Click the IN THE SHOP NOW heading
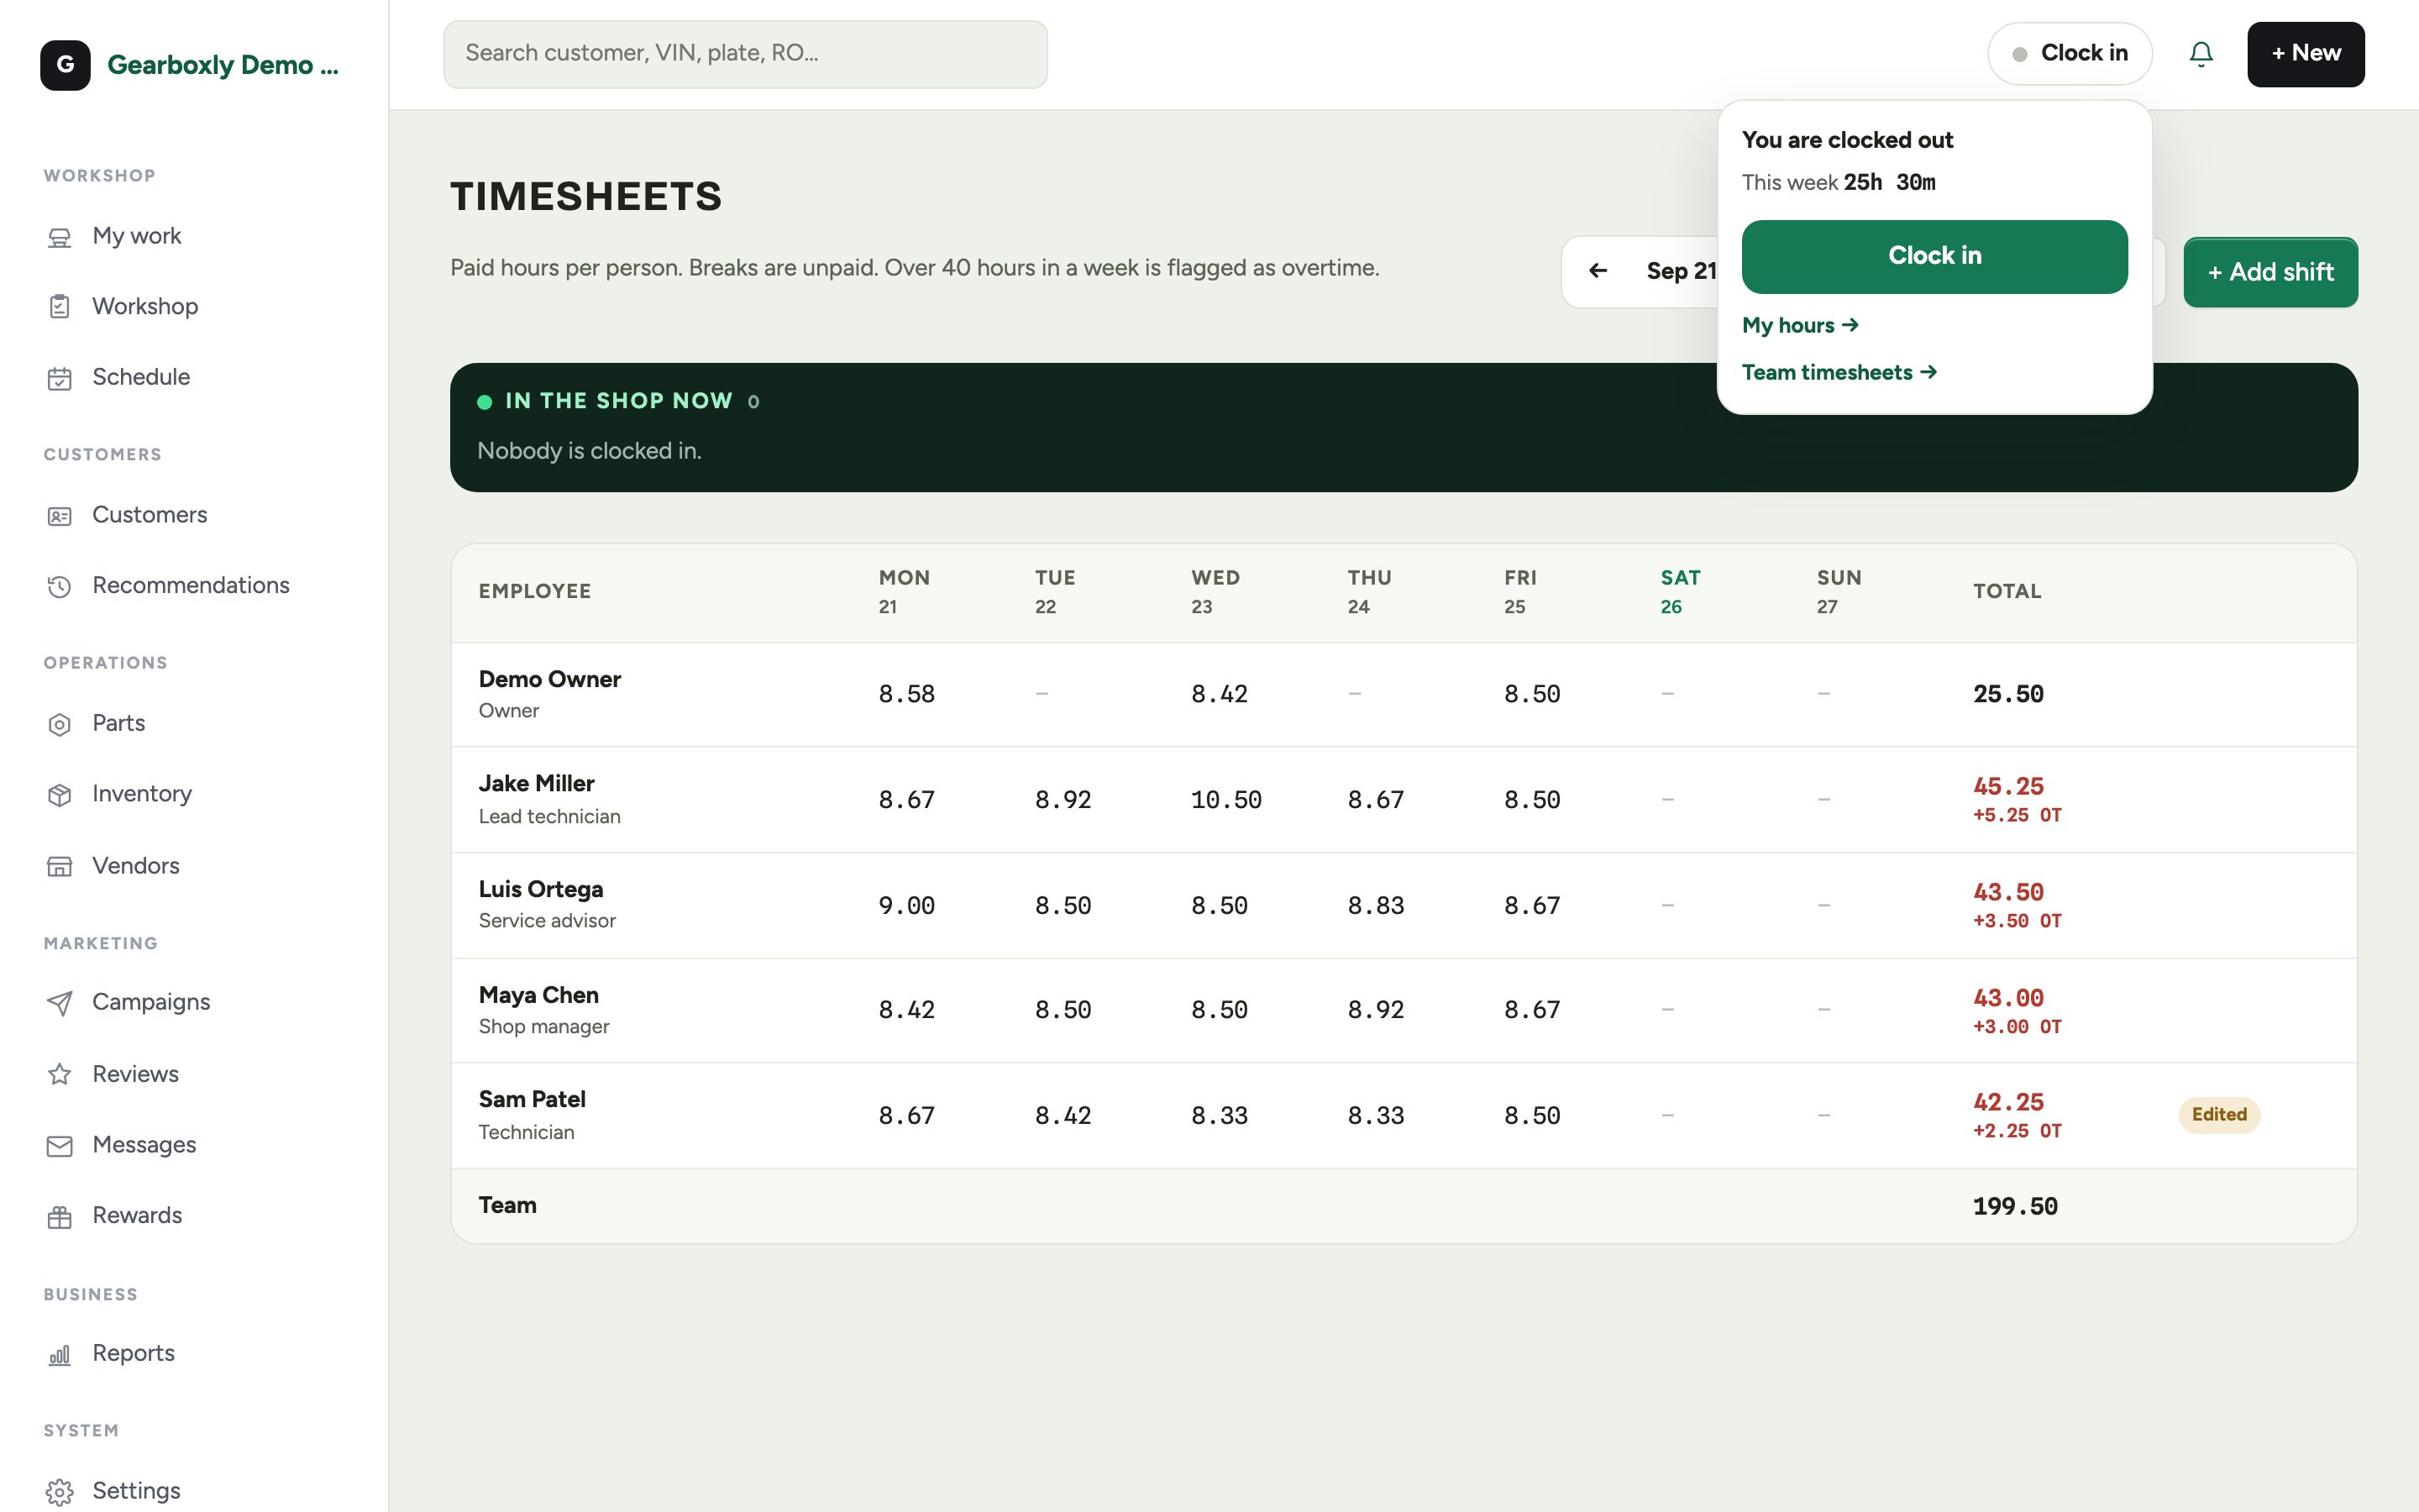The height and width of the screenshot is (1512, 2419). pos(619,401)
